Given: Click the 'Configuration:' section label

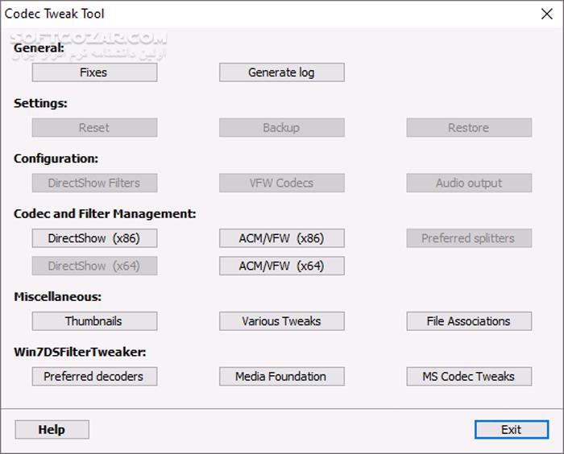Looking at the screenshot, I should click(x=56, y=159).
